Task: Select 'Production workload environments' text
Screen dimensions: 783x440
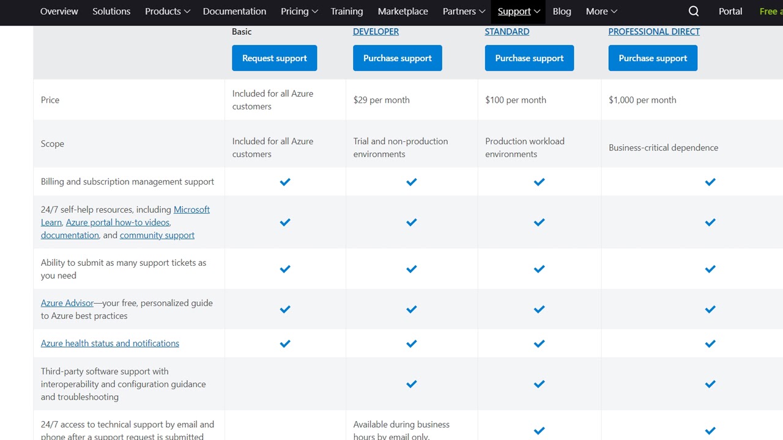Action: [525, 147]
